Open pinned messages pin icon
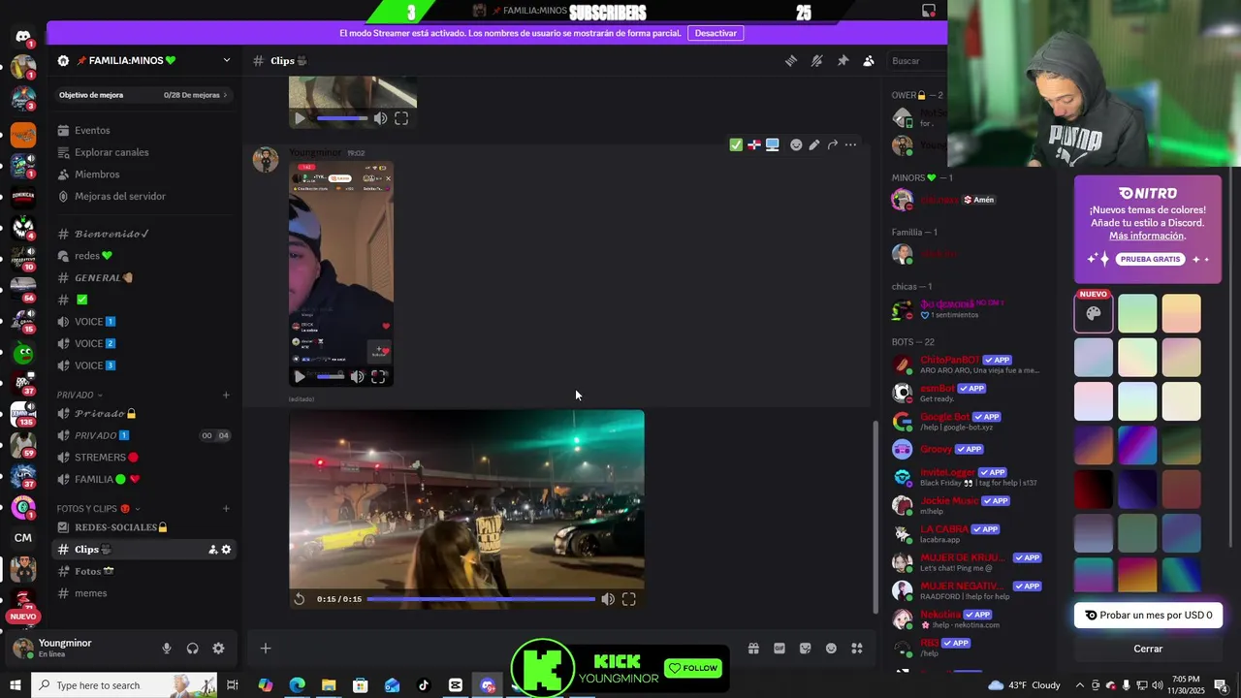This screenshot has height=698, width=1241. tap(843, 61)
